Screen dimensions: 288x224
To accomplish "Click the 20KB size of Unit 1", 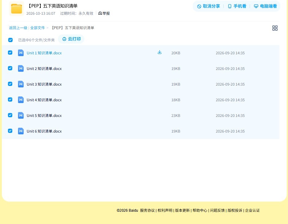I will click(x=176, y=53).
